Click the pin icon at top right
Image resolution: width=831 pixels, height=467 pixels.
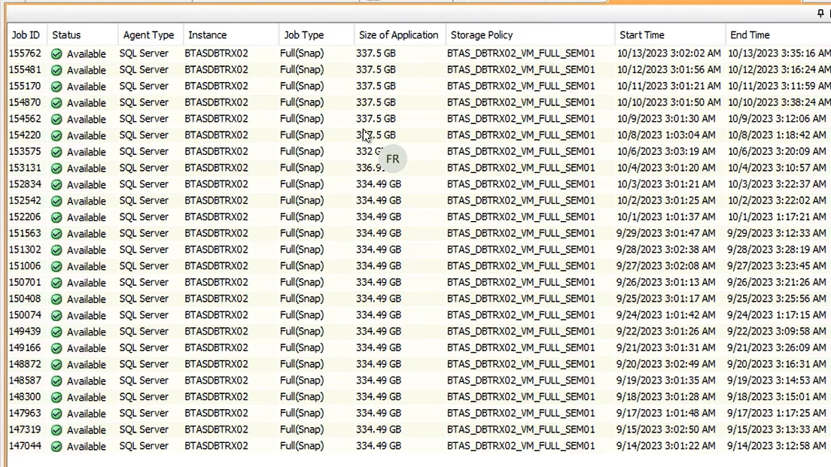pos(820,14)
